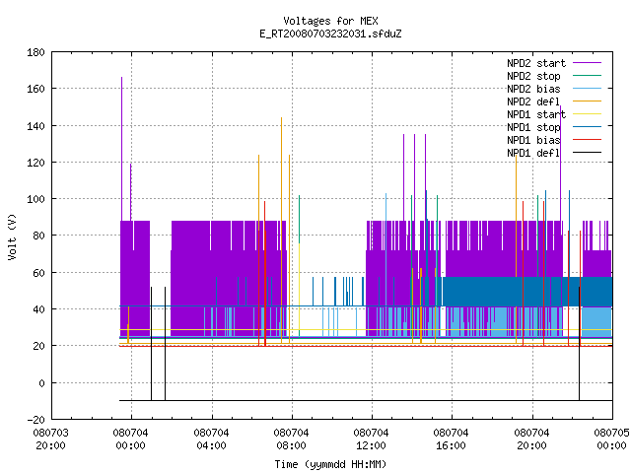Click the 'Volt (V)' y-axis label
The image size is (631, 473).
[12, 236]
